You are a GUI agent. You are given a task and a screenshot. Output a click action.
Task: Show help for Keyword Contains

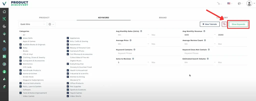(134, 49)
